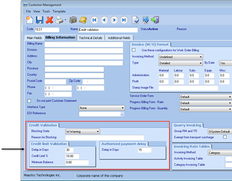The height and width of the screenshot is (181, 232).
Task: Go to next record arrow button
Action: tap(114, 20)
